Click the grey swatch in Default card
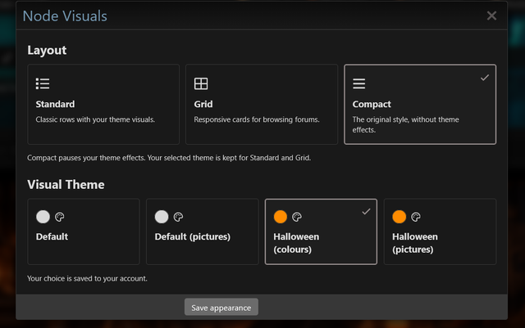Screen dimensions: 525x328 pos(43,217)
